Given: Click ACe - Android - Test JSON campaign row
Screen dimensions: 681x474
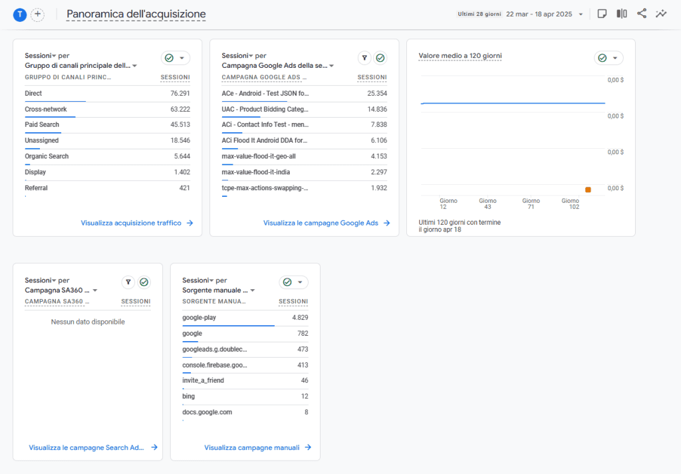Looking at the screenshot, I should coord(304,93).
